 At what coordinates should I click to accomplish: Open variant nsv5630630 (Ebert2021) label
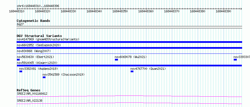(x=35, y=57)
